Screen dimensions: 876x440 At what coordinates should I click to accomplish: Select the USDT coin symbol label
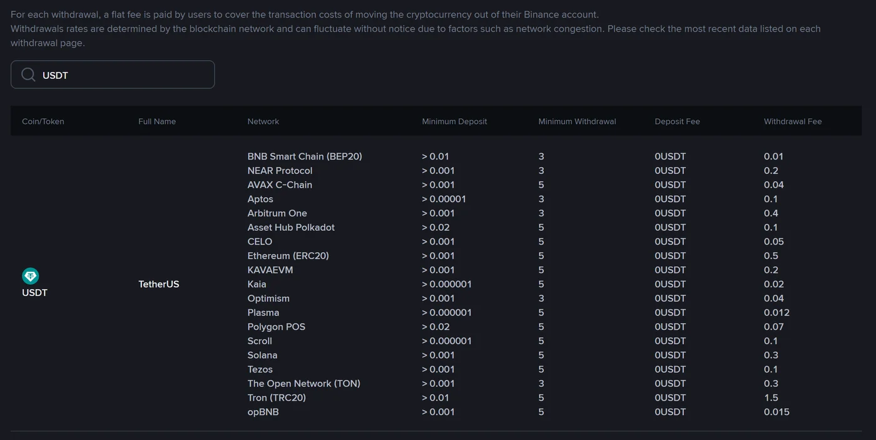point(34,293)
